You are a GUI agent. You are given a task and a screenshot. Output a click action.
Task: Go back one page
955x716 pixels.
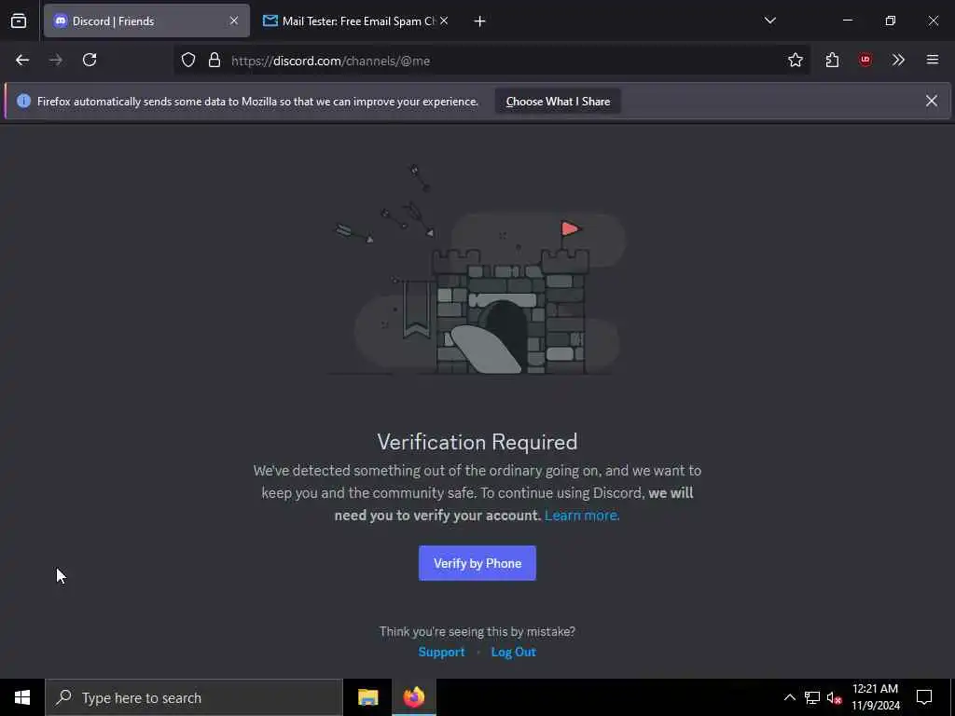click(x=22, y=61)
